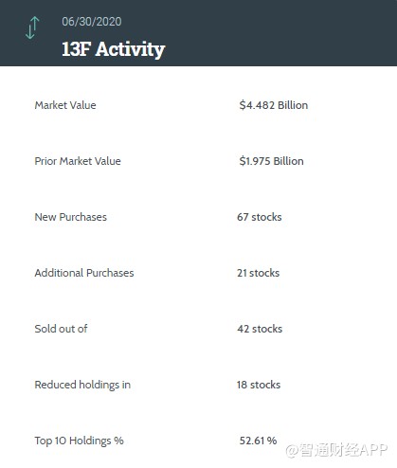Click the 智通财经APP watermark

(343, 450)
